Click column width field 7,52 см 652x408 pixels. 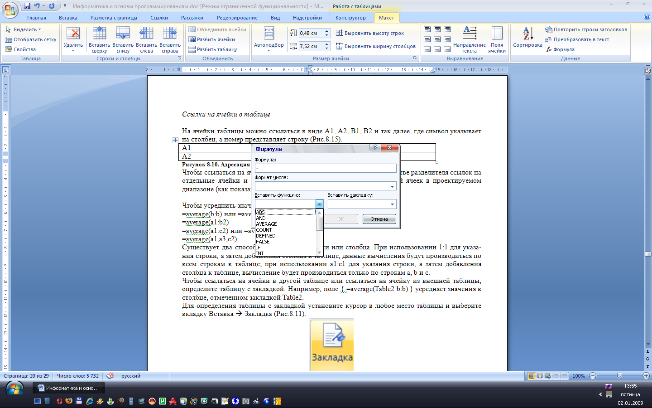(311, 46)
